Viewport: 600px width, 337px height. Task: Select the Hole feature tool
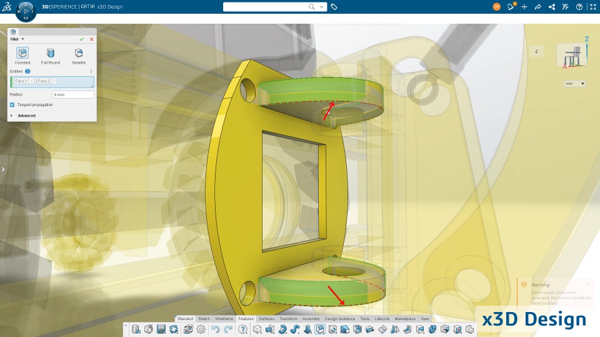click(332, 330)
